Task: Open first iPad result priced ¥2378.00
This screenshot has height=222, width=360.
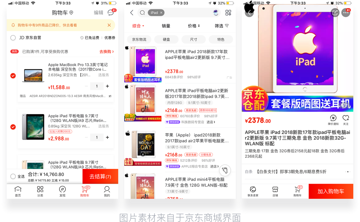Action: pos(180,65)
